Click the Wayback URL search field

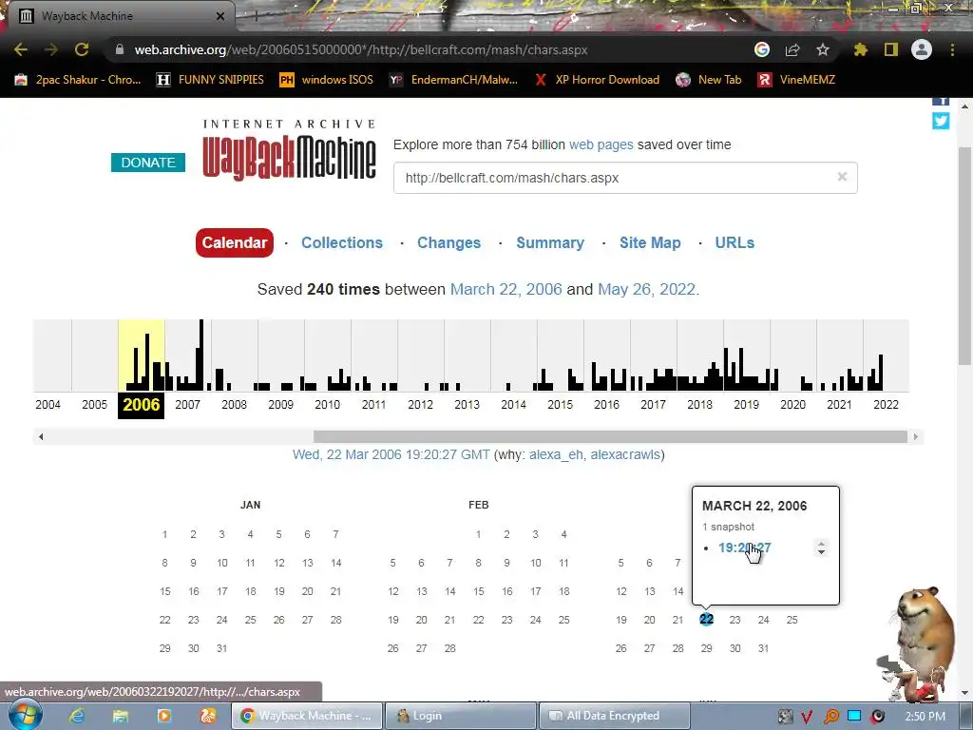click(625, 178)
